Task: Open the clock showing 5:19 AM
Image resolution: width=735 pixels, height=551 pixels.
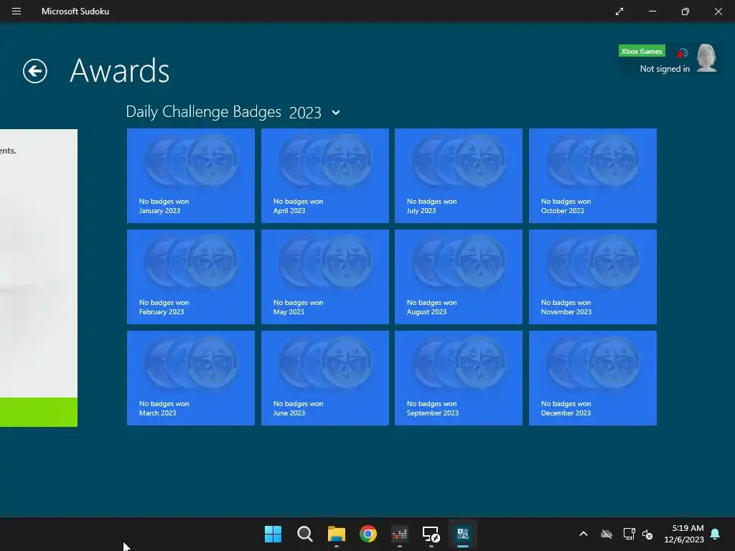Action: click(684, 534)
